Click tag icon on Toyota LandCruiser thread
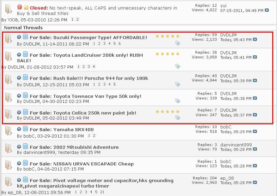 pyautogui.click(x=178, y=66)
